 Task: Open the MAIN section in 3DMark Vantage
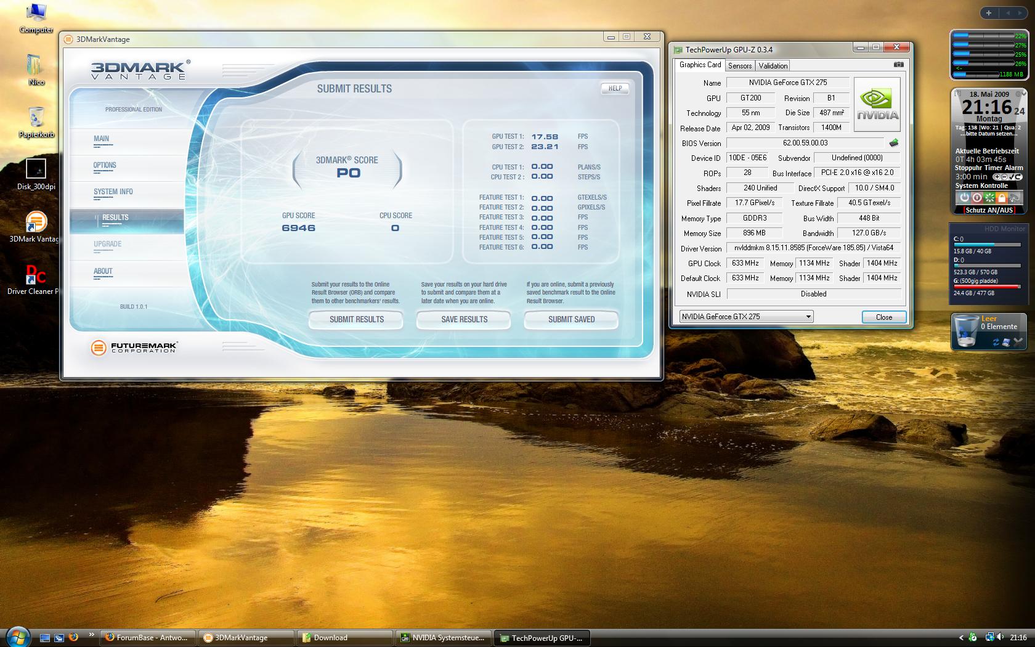click(102, 139)
